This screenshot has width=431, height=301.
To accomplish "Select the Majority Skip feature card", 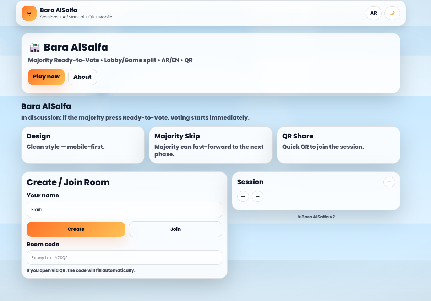I will [211, 145].
